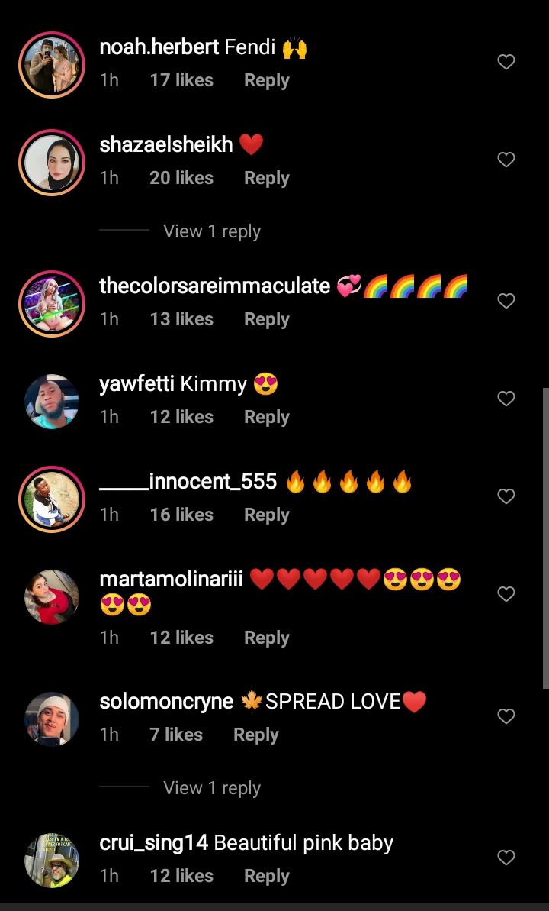Like yawfetti's Kimmy comment
The image size is (549, 911).
tap(506, 398)
